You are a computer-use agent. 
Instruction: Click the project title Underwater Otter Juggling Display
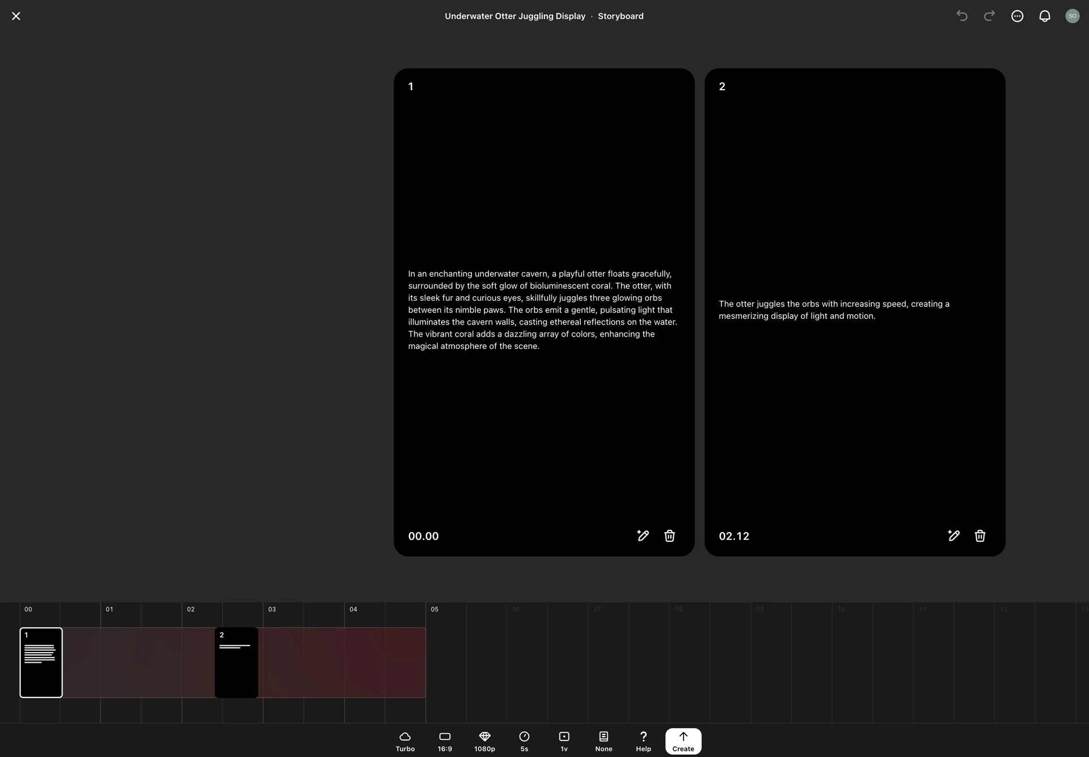point(515,16)
